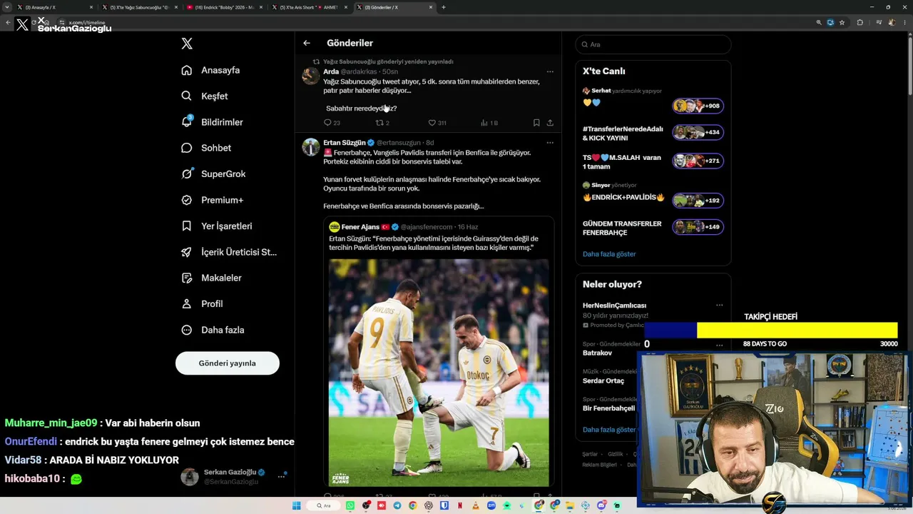Open the @ardakrkas handle link

359,71
